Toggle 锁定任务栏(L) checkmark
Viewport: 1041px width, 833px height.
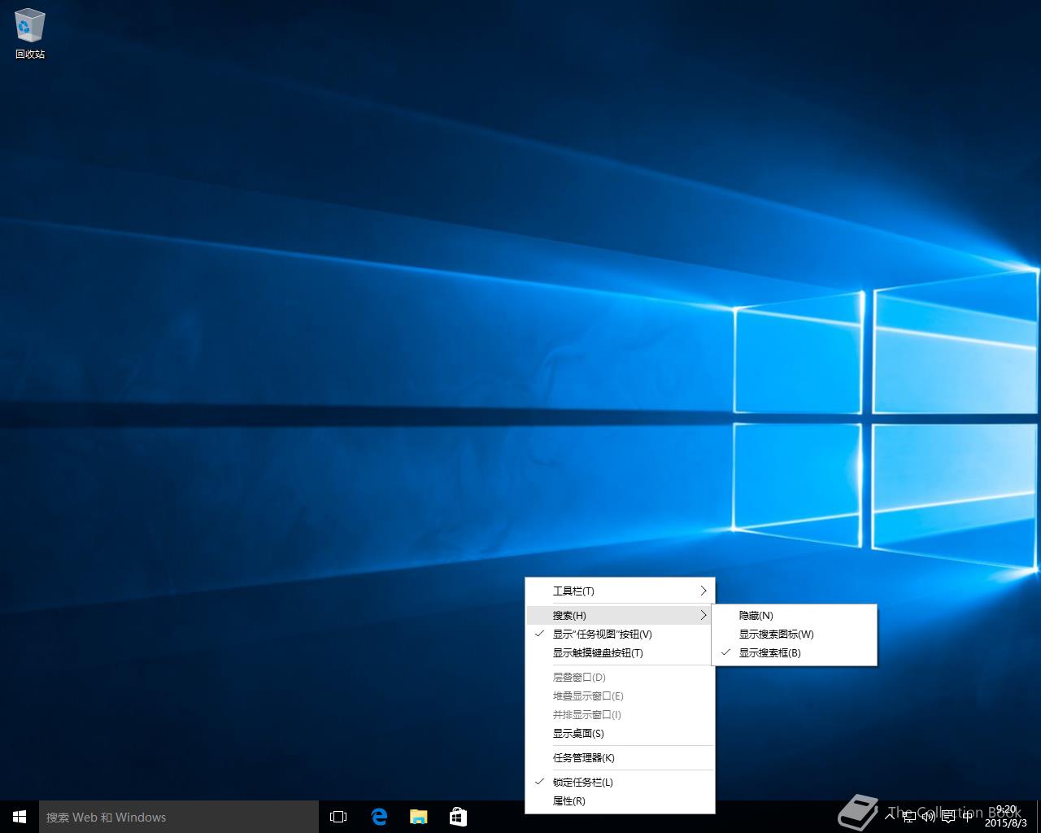pos(620,782)
